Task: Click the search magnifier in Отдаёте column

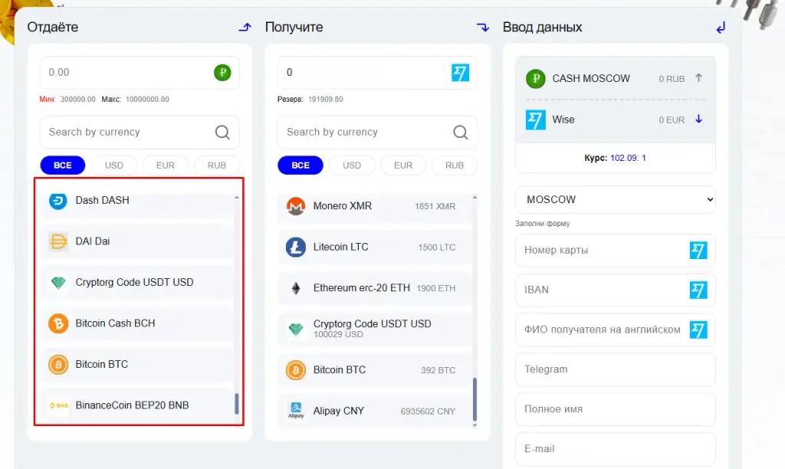Action: click(x=222, y=132)
